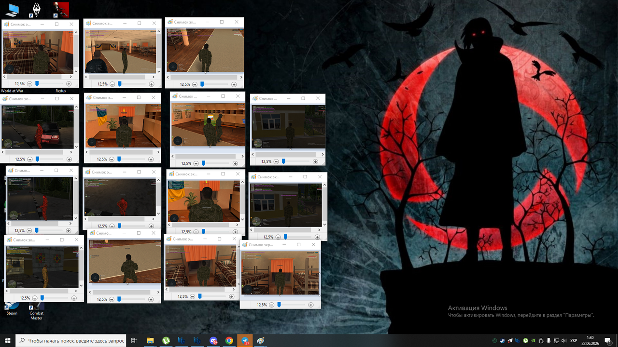Zoom out on the two-soldiers screenshot window

point(196,163)
